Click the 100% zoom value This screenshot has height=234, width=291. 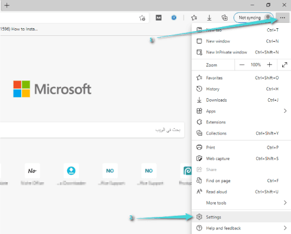click(x=256, y=65)
